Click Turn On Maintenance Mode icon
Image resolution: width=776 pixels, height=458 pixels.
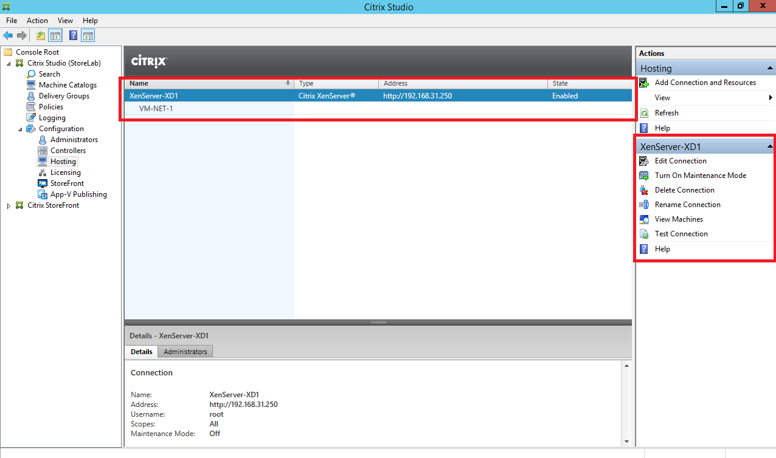tap(644, 176)
